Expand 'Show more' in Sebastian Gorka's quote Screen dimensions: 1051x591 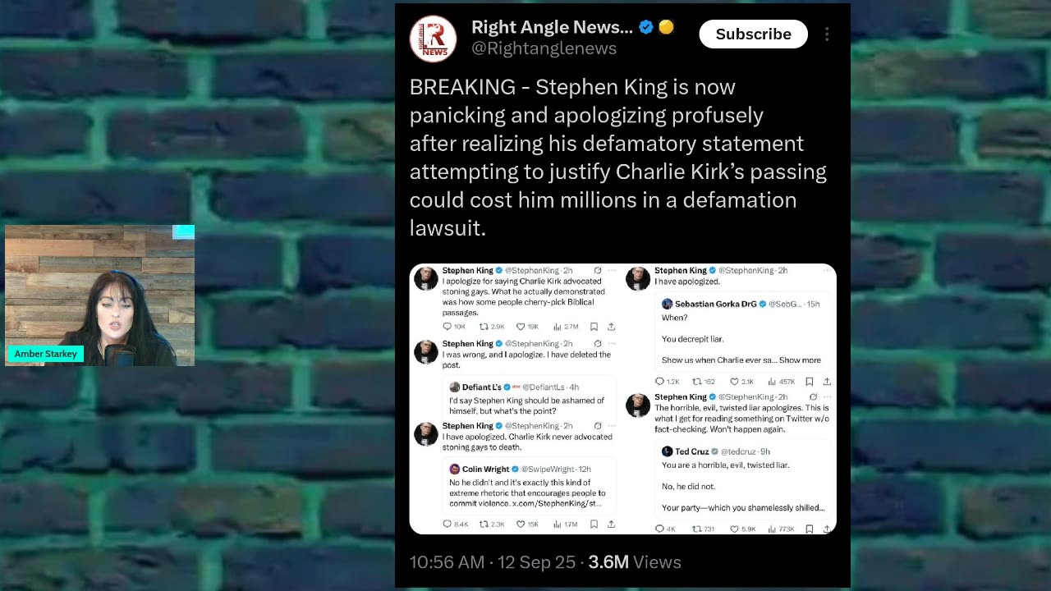point(800,360)
